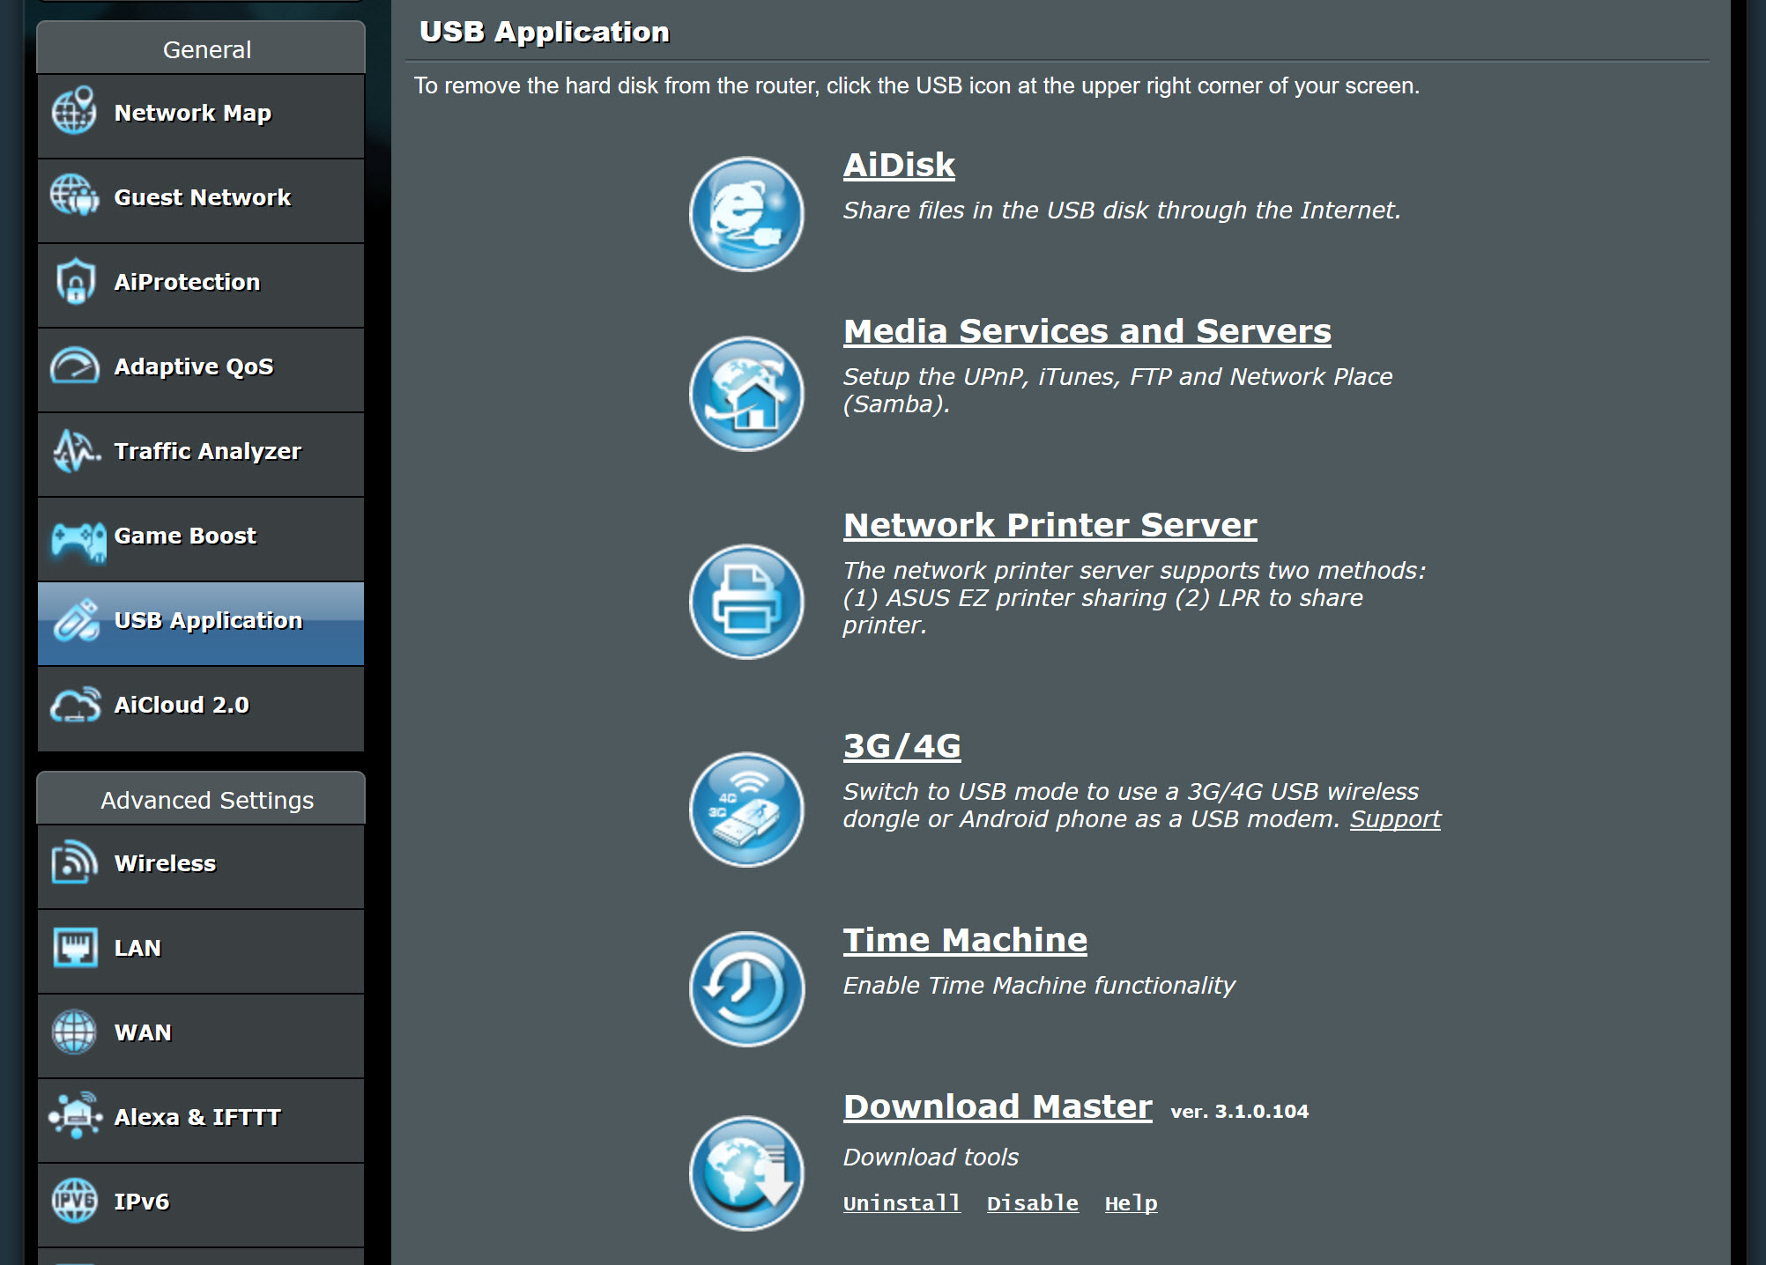Viewport: 1766px width, 1265px height.
Task: Click the Adaptive QoS gauge icon
Action: (x=75, y=366)
